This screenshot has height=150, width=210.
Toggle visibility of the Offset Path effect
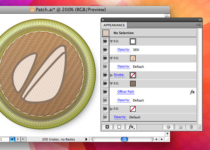tap(105, 92)
